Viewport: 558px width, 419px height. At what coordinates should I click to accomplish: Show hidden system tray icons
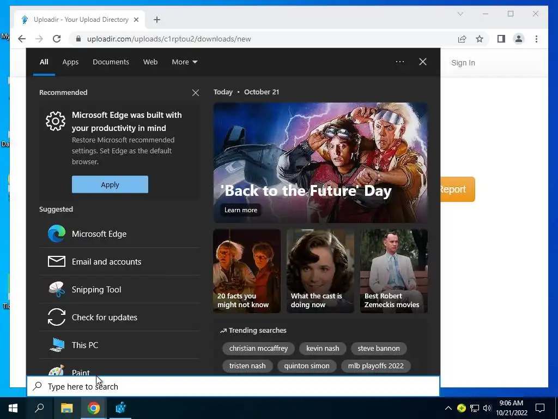(x=448, y=408)
